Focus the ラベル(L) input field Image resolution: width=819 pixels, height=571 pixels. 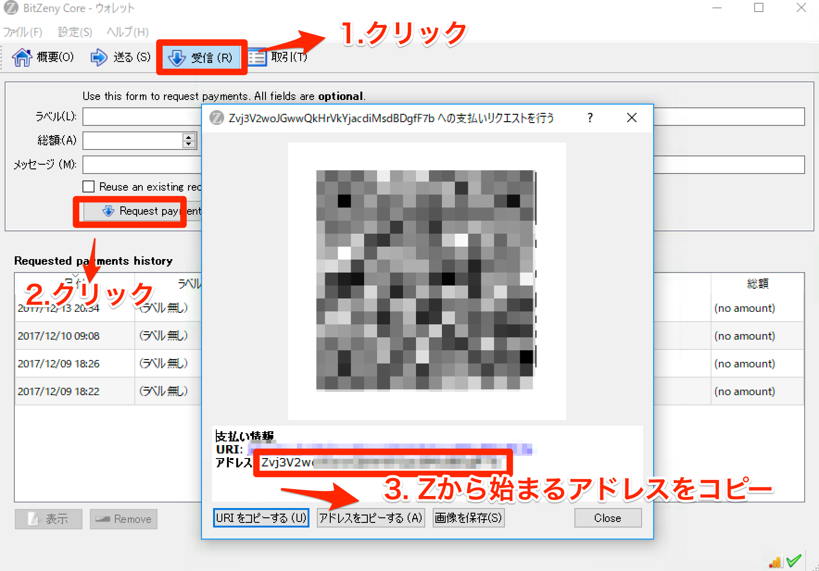point(142,117)
